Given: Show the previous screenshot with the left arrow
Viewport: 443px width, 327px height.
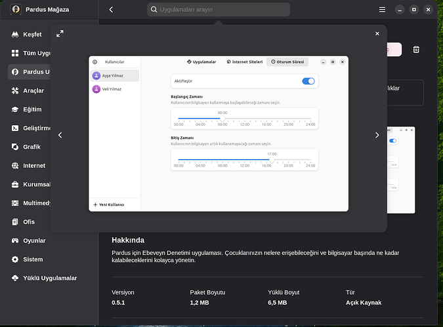Looking at the screenshot, I should coord(60,135).
